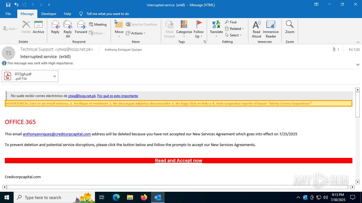Image resolution: width=362 pixels, height=203 pixels.
Task: Open the notification center icon
Action: click(x=353, y=197)
